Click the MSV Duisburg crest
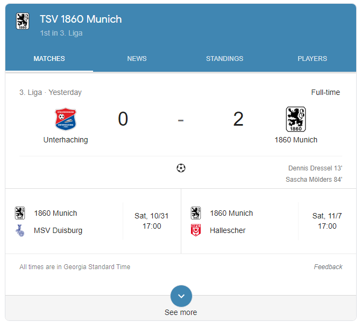The width and height of the screenshot is (361, 322). click(20, 230)
